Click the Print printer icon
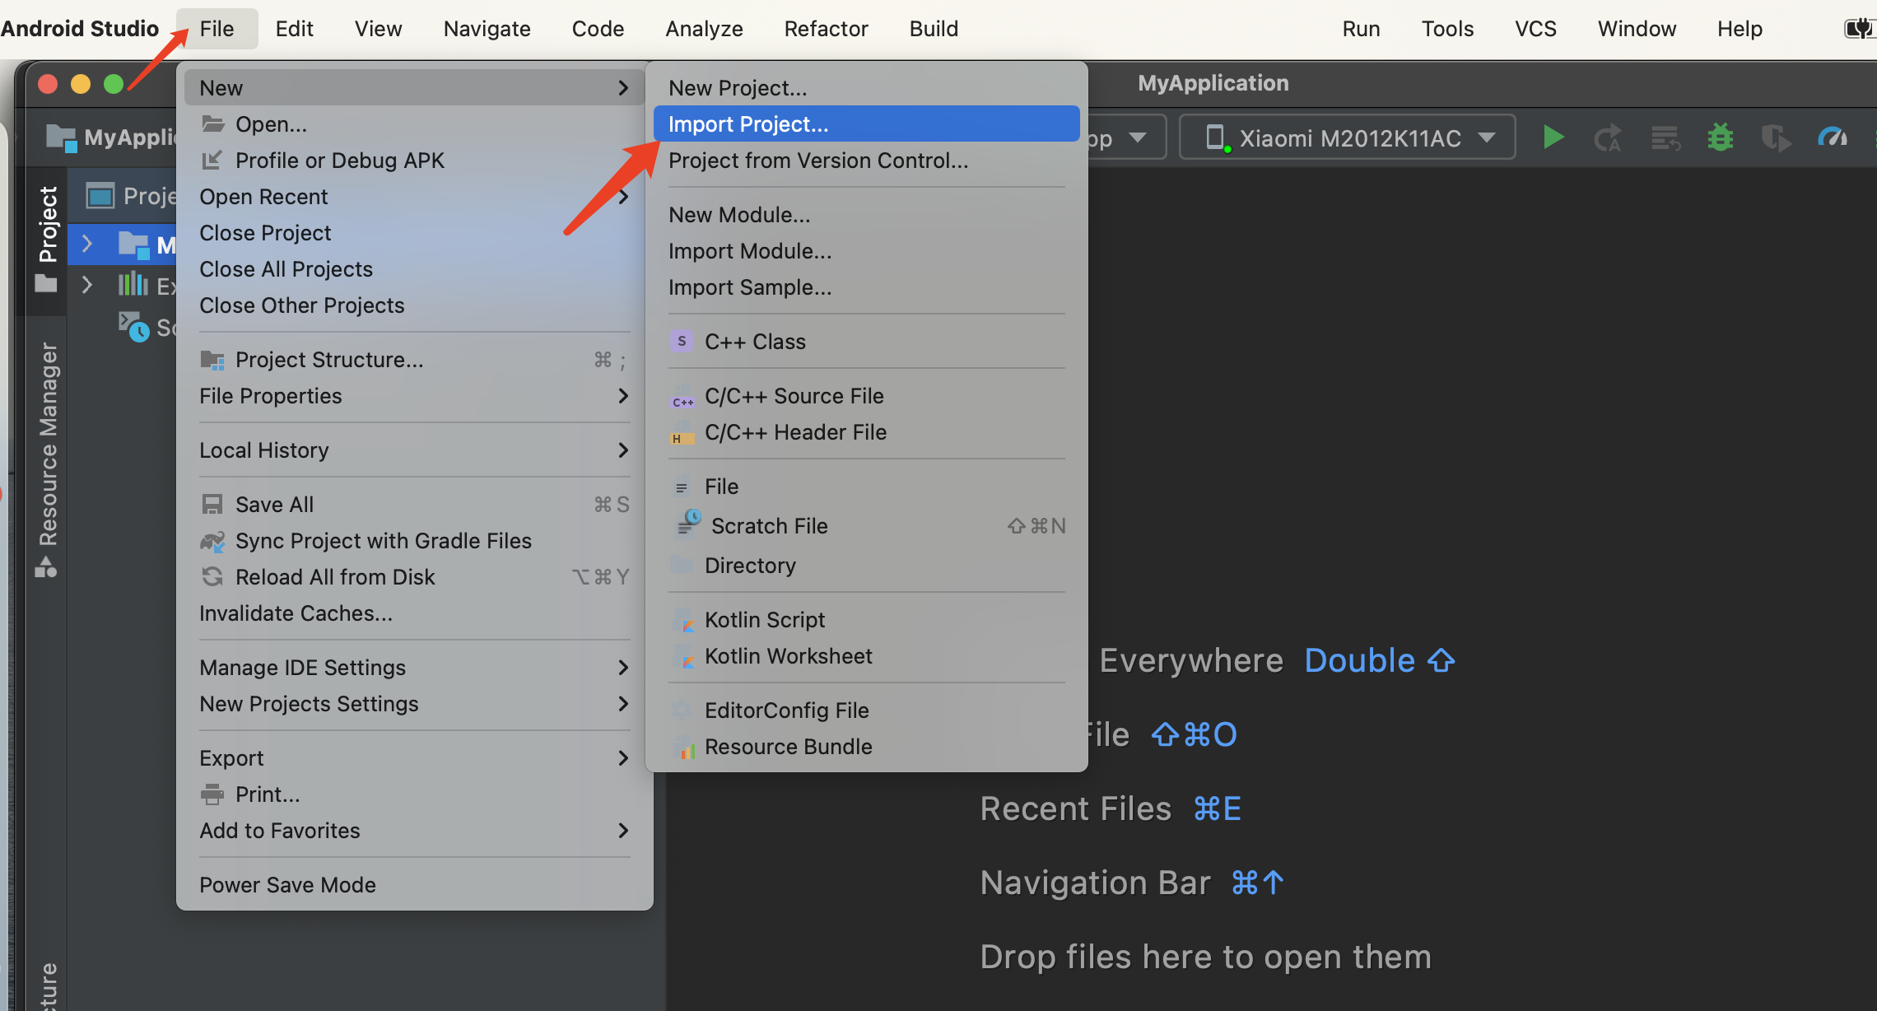Screen dimensions: 1877x1011 (x=212, y=794)
